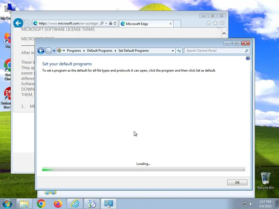Click the OK button in Set Default Programs
This screenshot has width=279, height=209.
pos(237,183)
